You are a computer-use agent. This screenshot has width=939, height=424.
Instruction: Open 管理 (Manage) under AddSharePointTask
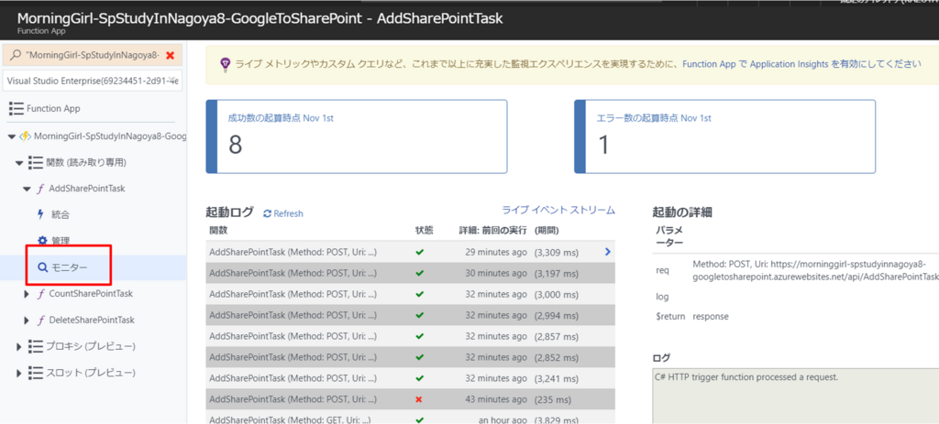61,241
